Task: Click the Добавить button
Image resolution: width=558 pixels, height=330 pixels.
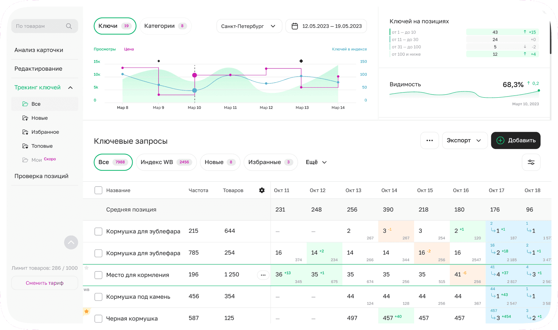Action: click(515, 141)
